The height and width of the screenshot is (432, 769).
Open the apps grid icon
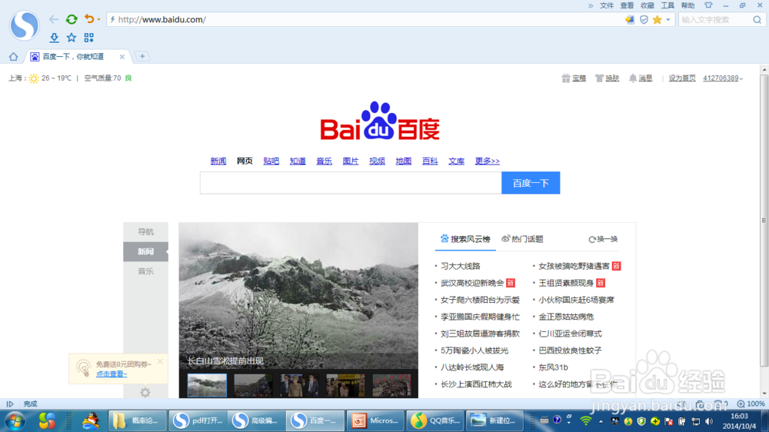88,38
